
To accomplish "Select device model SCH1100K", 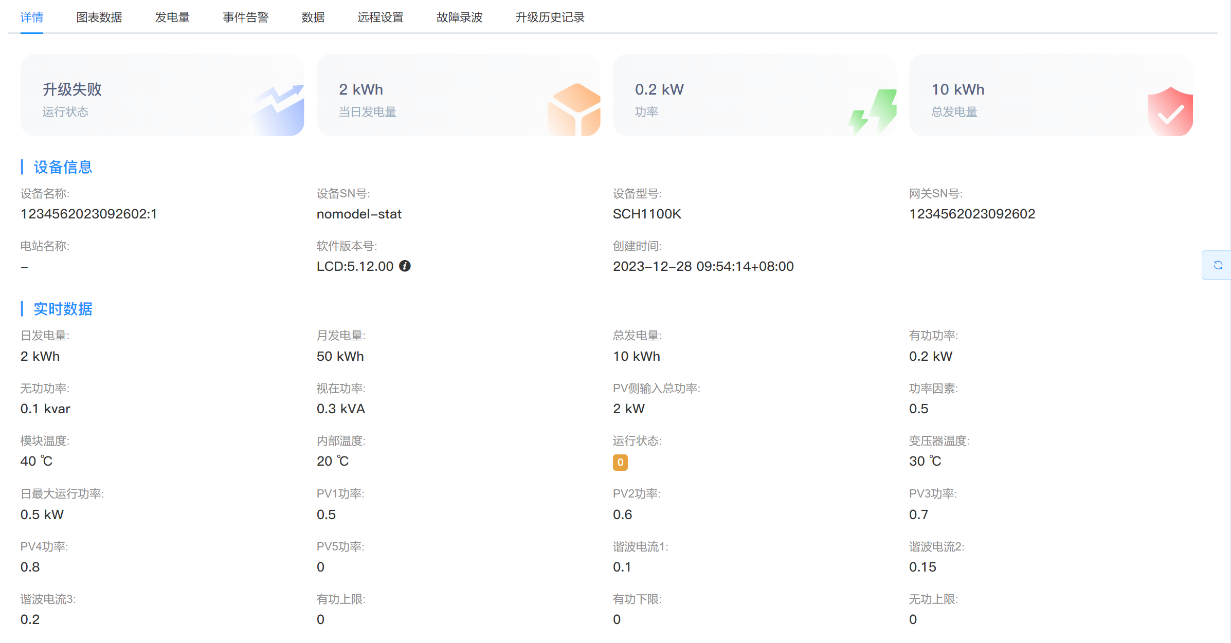I will point(647,214).
